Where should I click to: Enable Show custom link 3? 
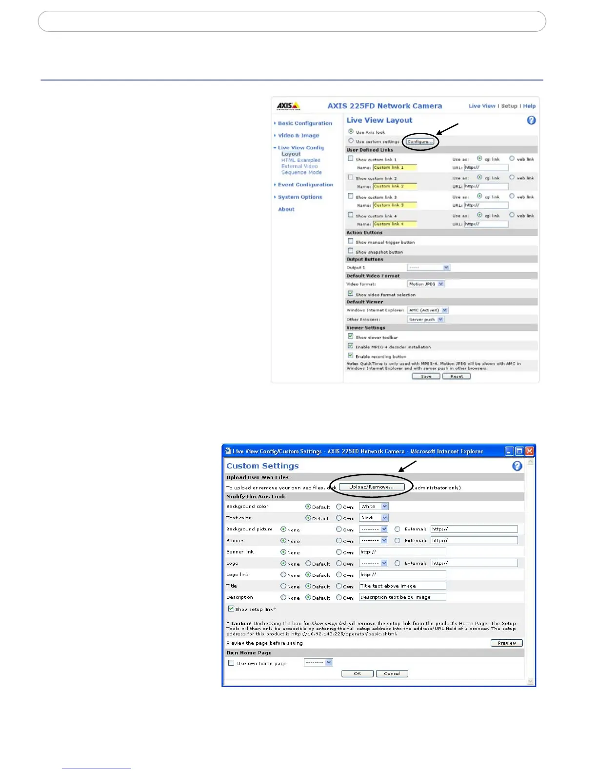[350, 196]
